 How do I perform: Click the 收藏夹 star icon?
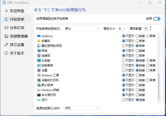(39, 41)
